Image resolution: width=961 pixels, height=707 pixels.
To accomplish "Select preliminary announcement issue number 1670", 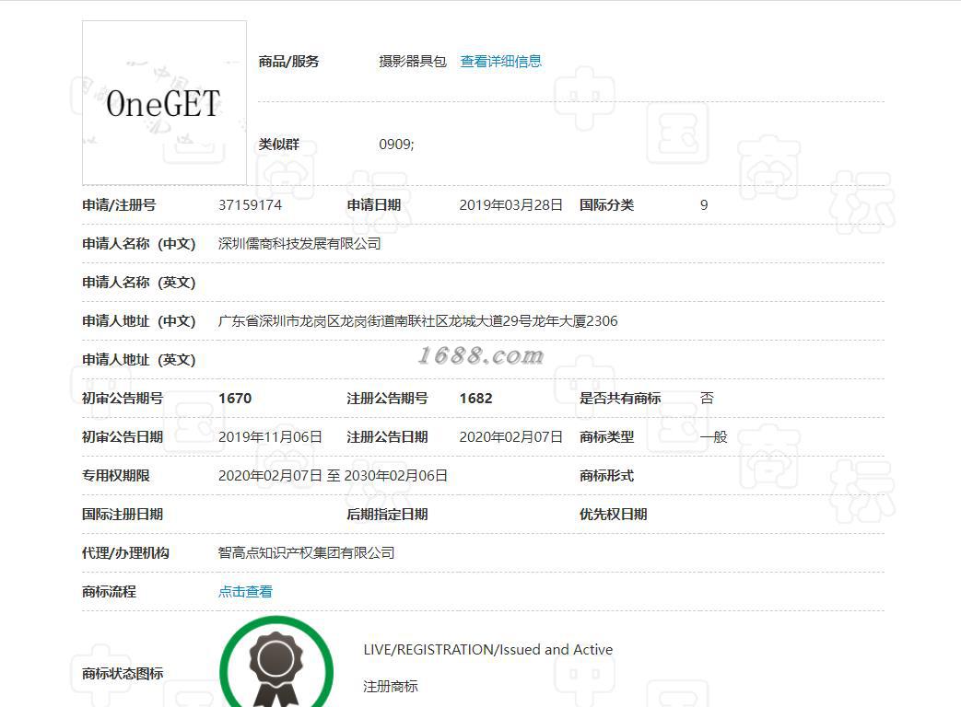I will [235, 399].
